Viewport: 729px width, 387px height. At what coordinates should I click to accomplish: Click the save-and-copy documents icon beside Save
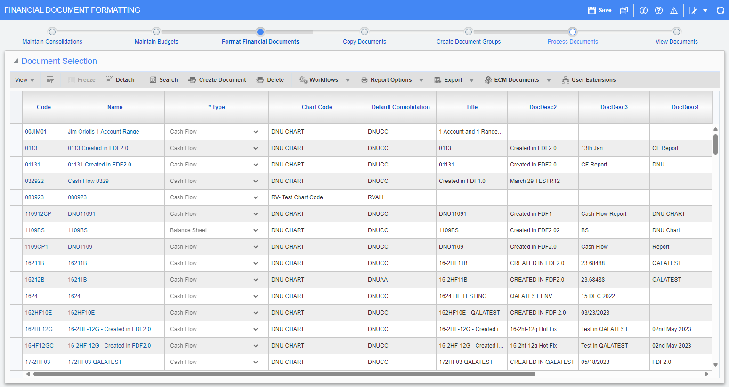coord(624,10)
